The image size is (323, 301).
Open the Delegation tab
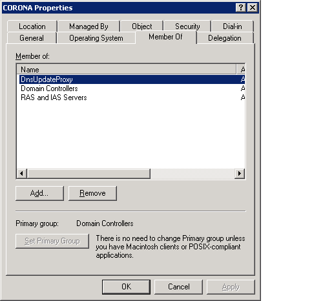(225, 38)
